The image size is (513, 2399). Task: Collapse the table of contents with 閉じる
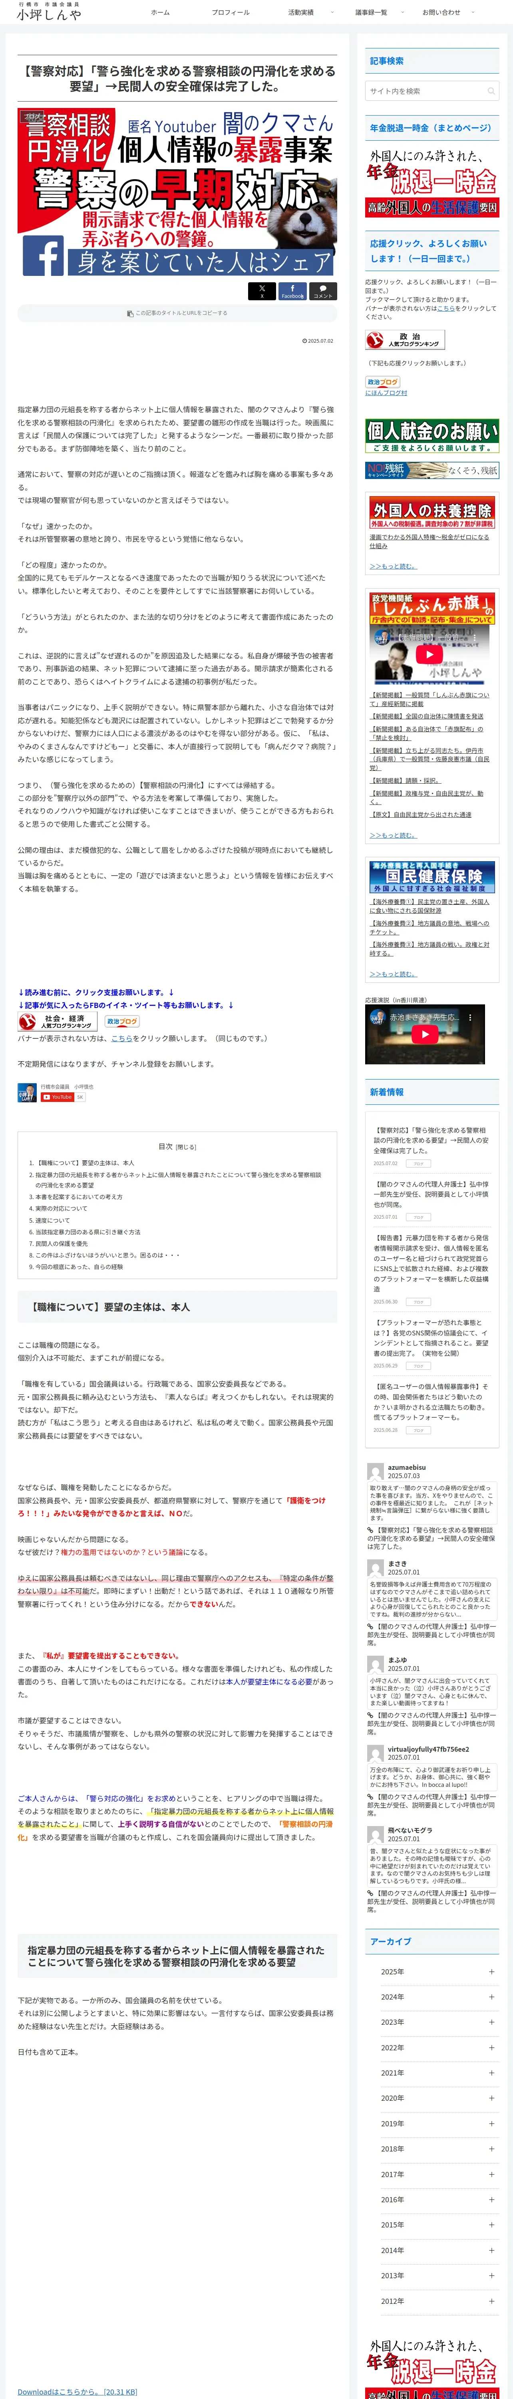[x=187, y=1148]
